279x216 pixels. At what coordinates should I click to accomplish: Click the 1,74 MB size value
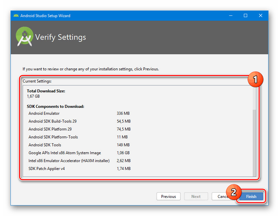[124, 169]
